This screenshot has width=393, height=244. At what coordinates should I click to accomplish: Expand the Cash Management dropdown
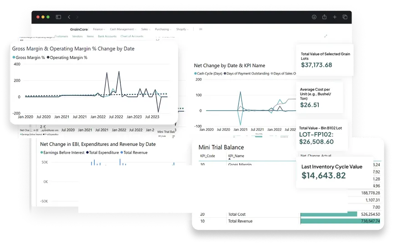point(122,29)
